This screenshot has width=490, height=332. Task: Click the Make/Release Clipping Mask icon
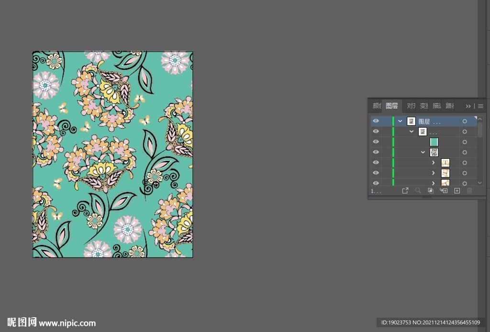[431, 191]
